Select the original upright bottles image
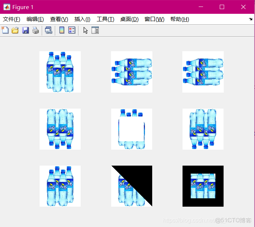 coord(60,72)
